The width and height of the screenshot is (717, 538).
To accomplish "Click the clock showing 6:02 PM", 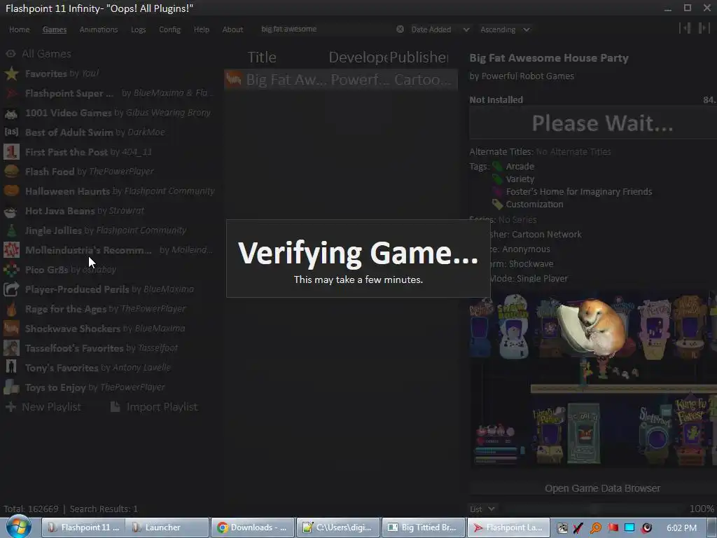I will (682, 528).
